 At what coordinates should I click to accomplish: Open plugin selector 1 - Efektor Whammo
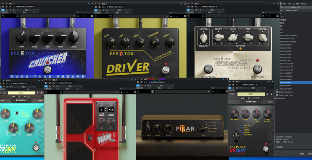[x=66, y=83]
